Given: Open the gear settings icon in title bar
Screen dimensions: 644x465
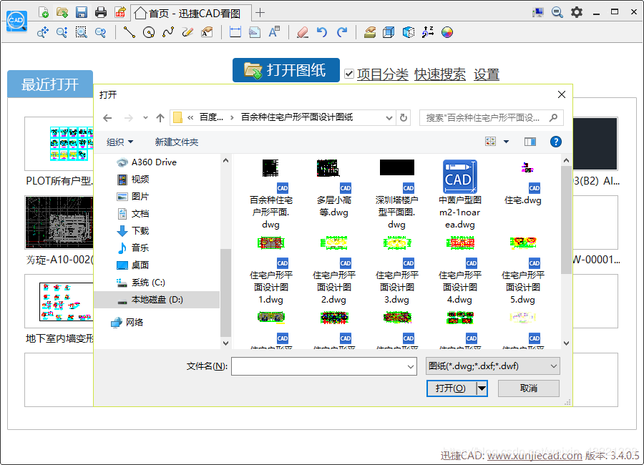Looking at the screenshot, I should click(x=577, y=12).
